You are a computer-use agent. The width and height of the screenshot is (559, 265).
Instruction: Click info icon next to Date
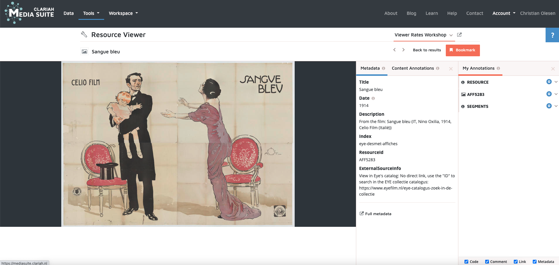pos(373,99)
